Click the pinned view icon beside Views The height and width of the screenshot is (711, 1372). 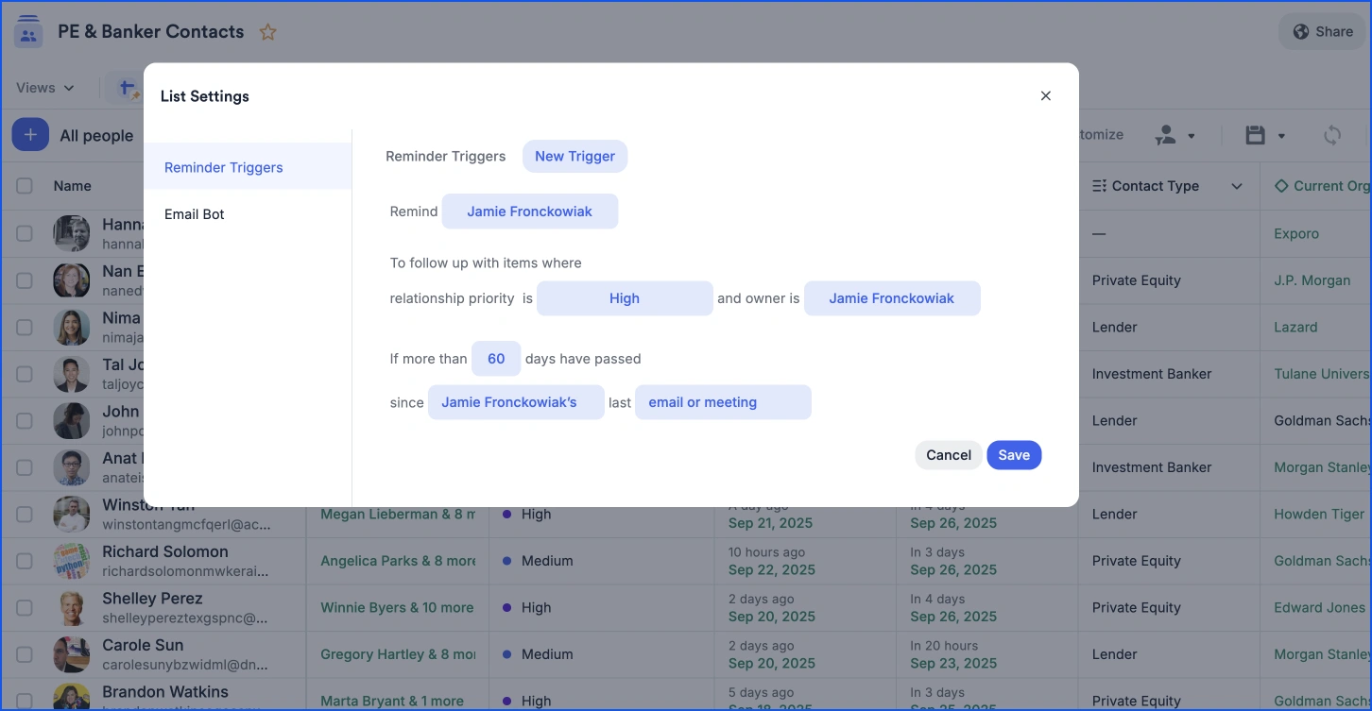[127, 89]
